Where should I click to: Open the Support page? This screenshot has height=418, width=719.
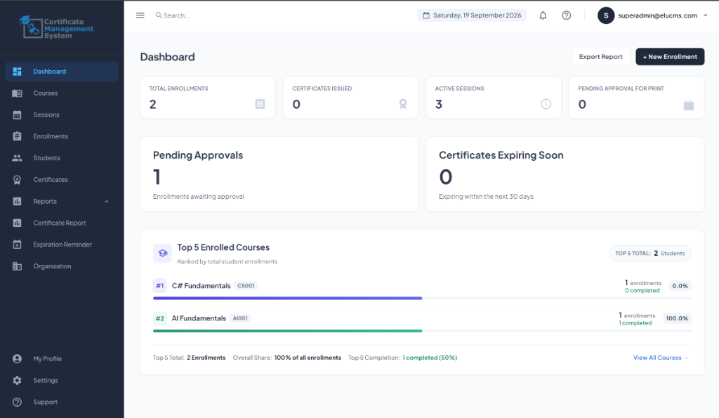coord(62,402)
